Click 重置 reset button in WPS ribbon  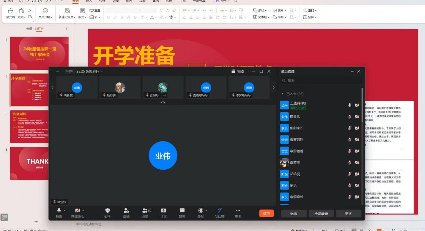[95, 11]
